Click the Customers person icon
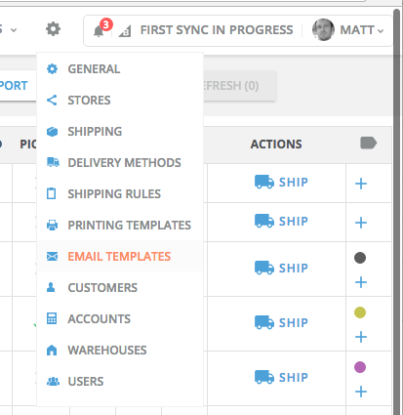 (51, 287)
